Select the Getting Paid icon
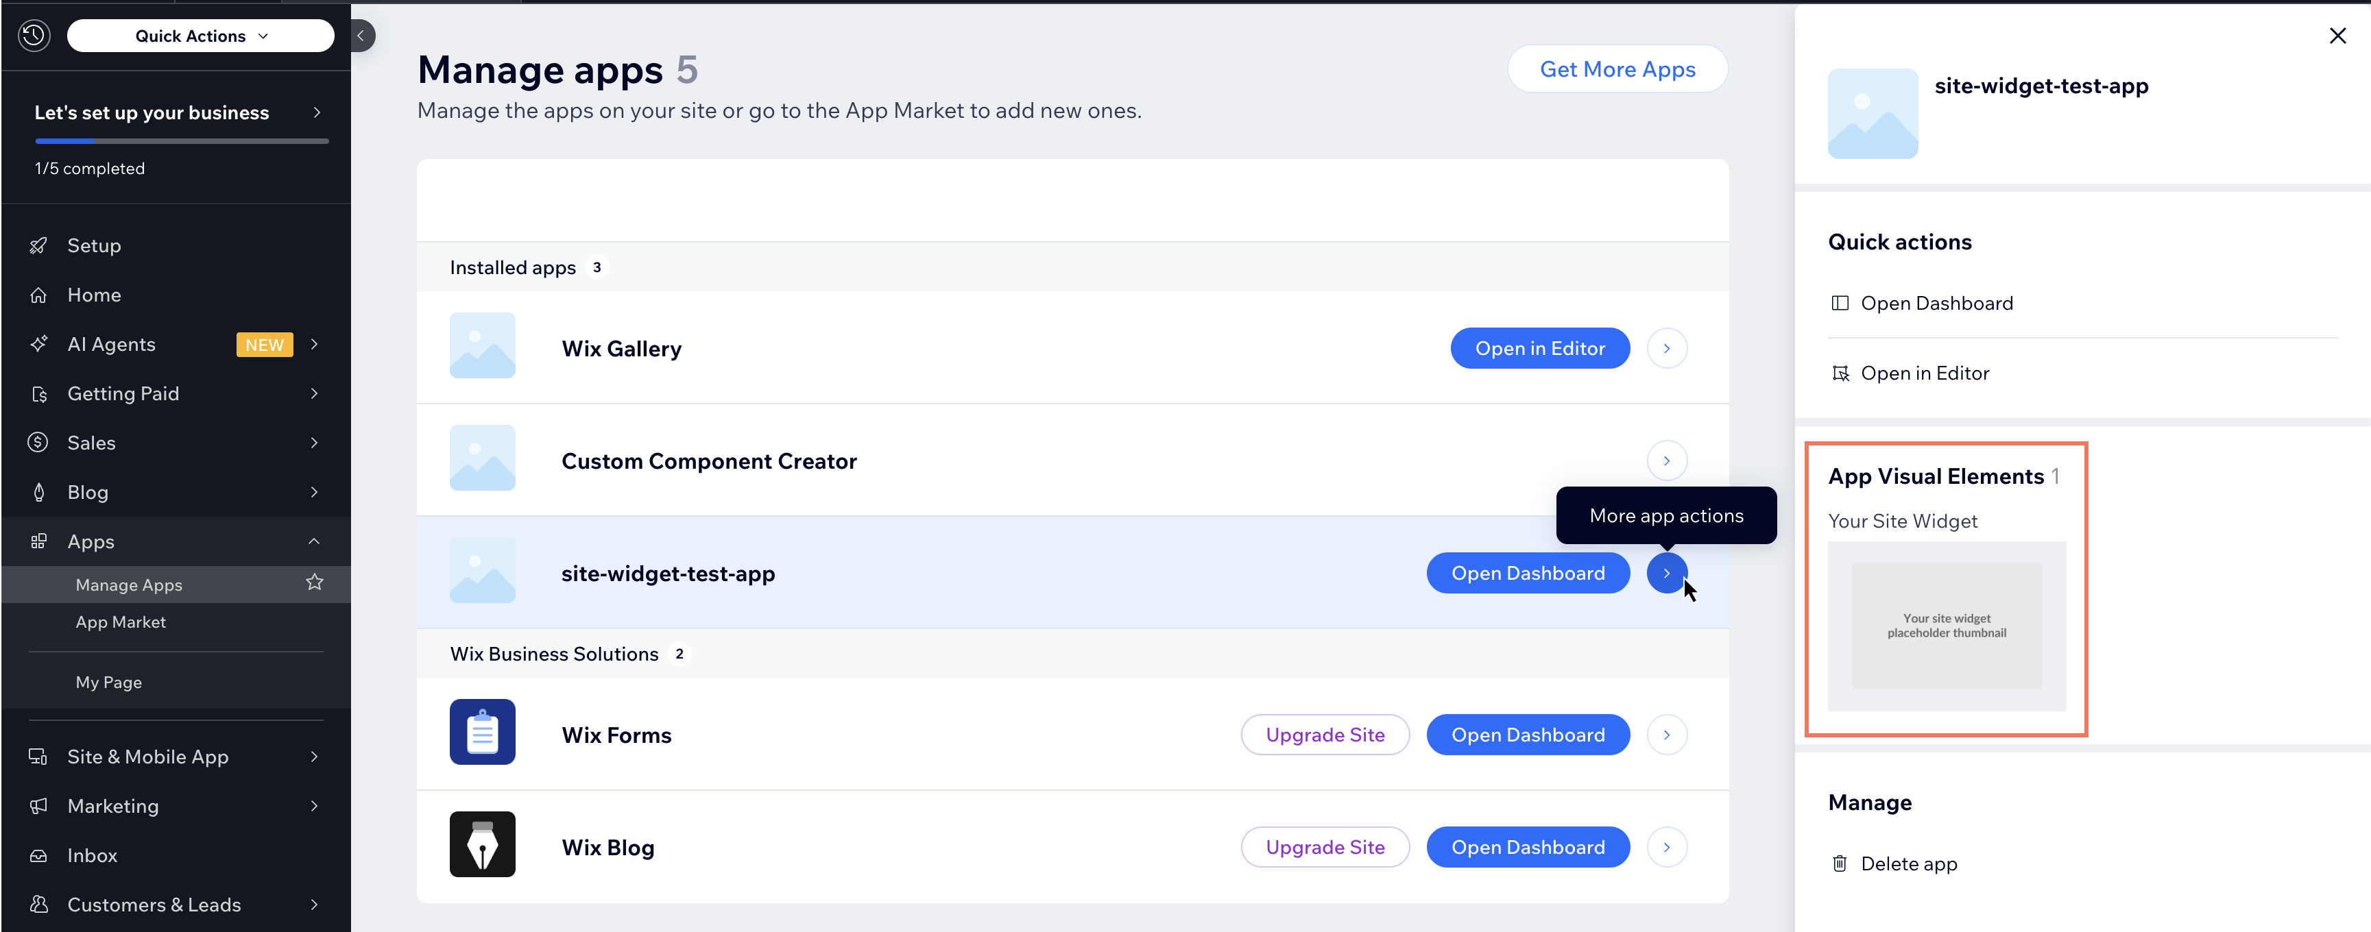Screen dimensions: 2371x932 point(38,393)
